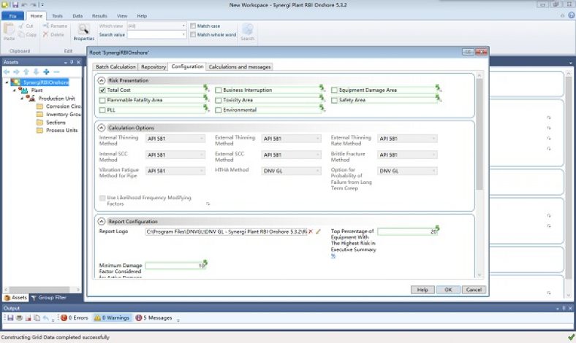
Task: Click the blue plus icon in Assets toolbar
Action: [46, 72]
